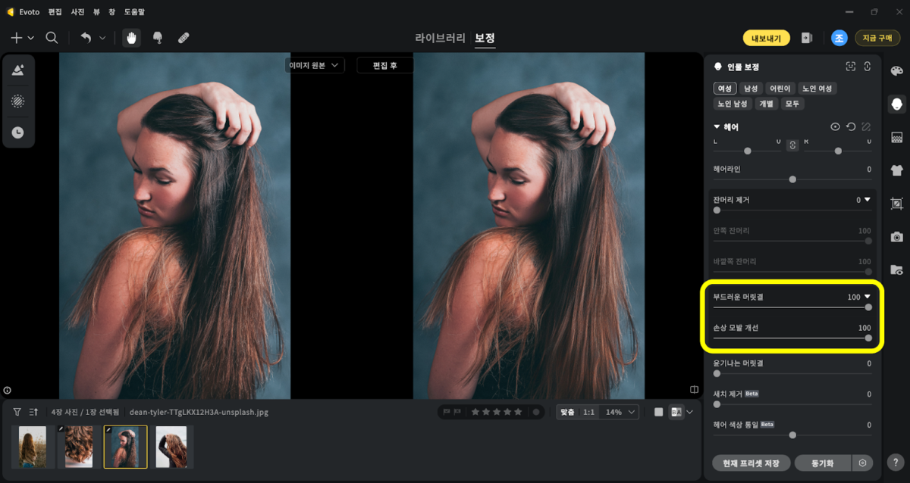910x483 pixels.
Task: Select the 여성 filter chip
Action: 725,89
